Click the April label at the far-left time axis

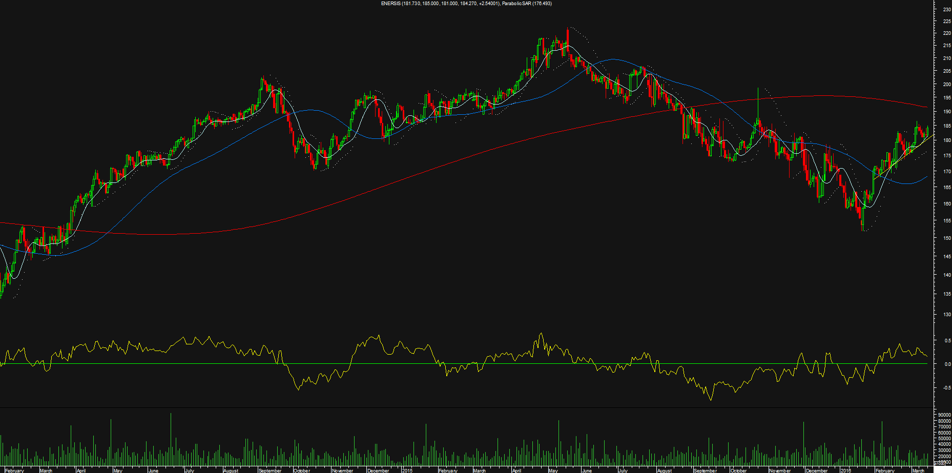(81, 470)
